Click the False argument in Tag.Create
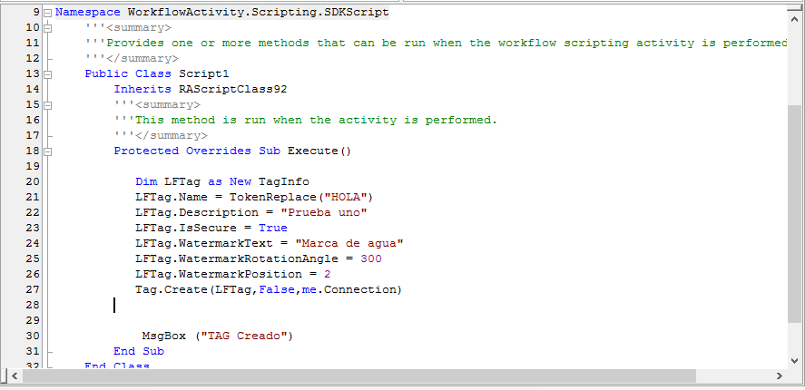 tap(276, 289)
